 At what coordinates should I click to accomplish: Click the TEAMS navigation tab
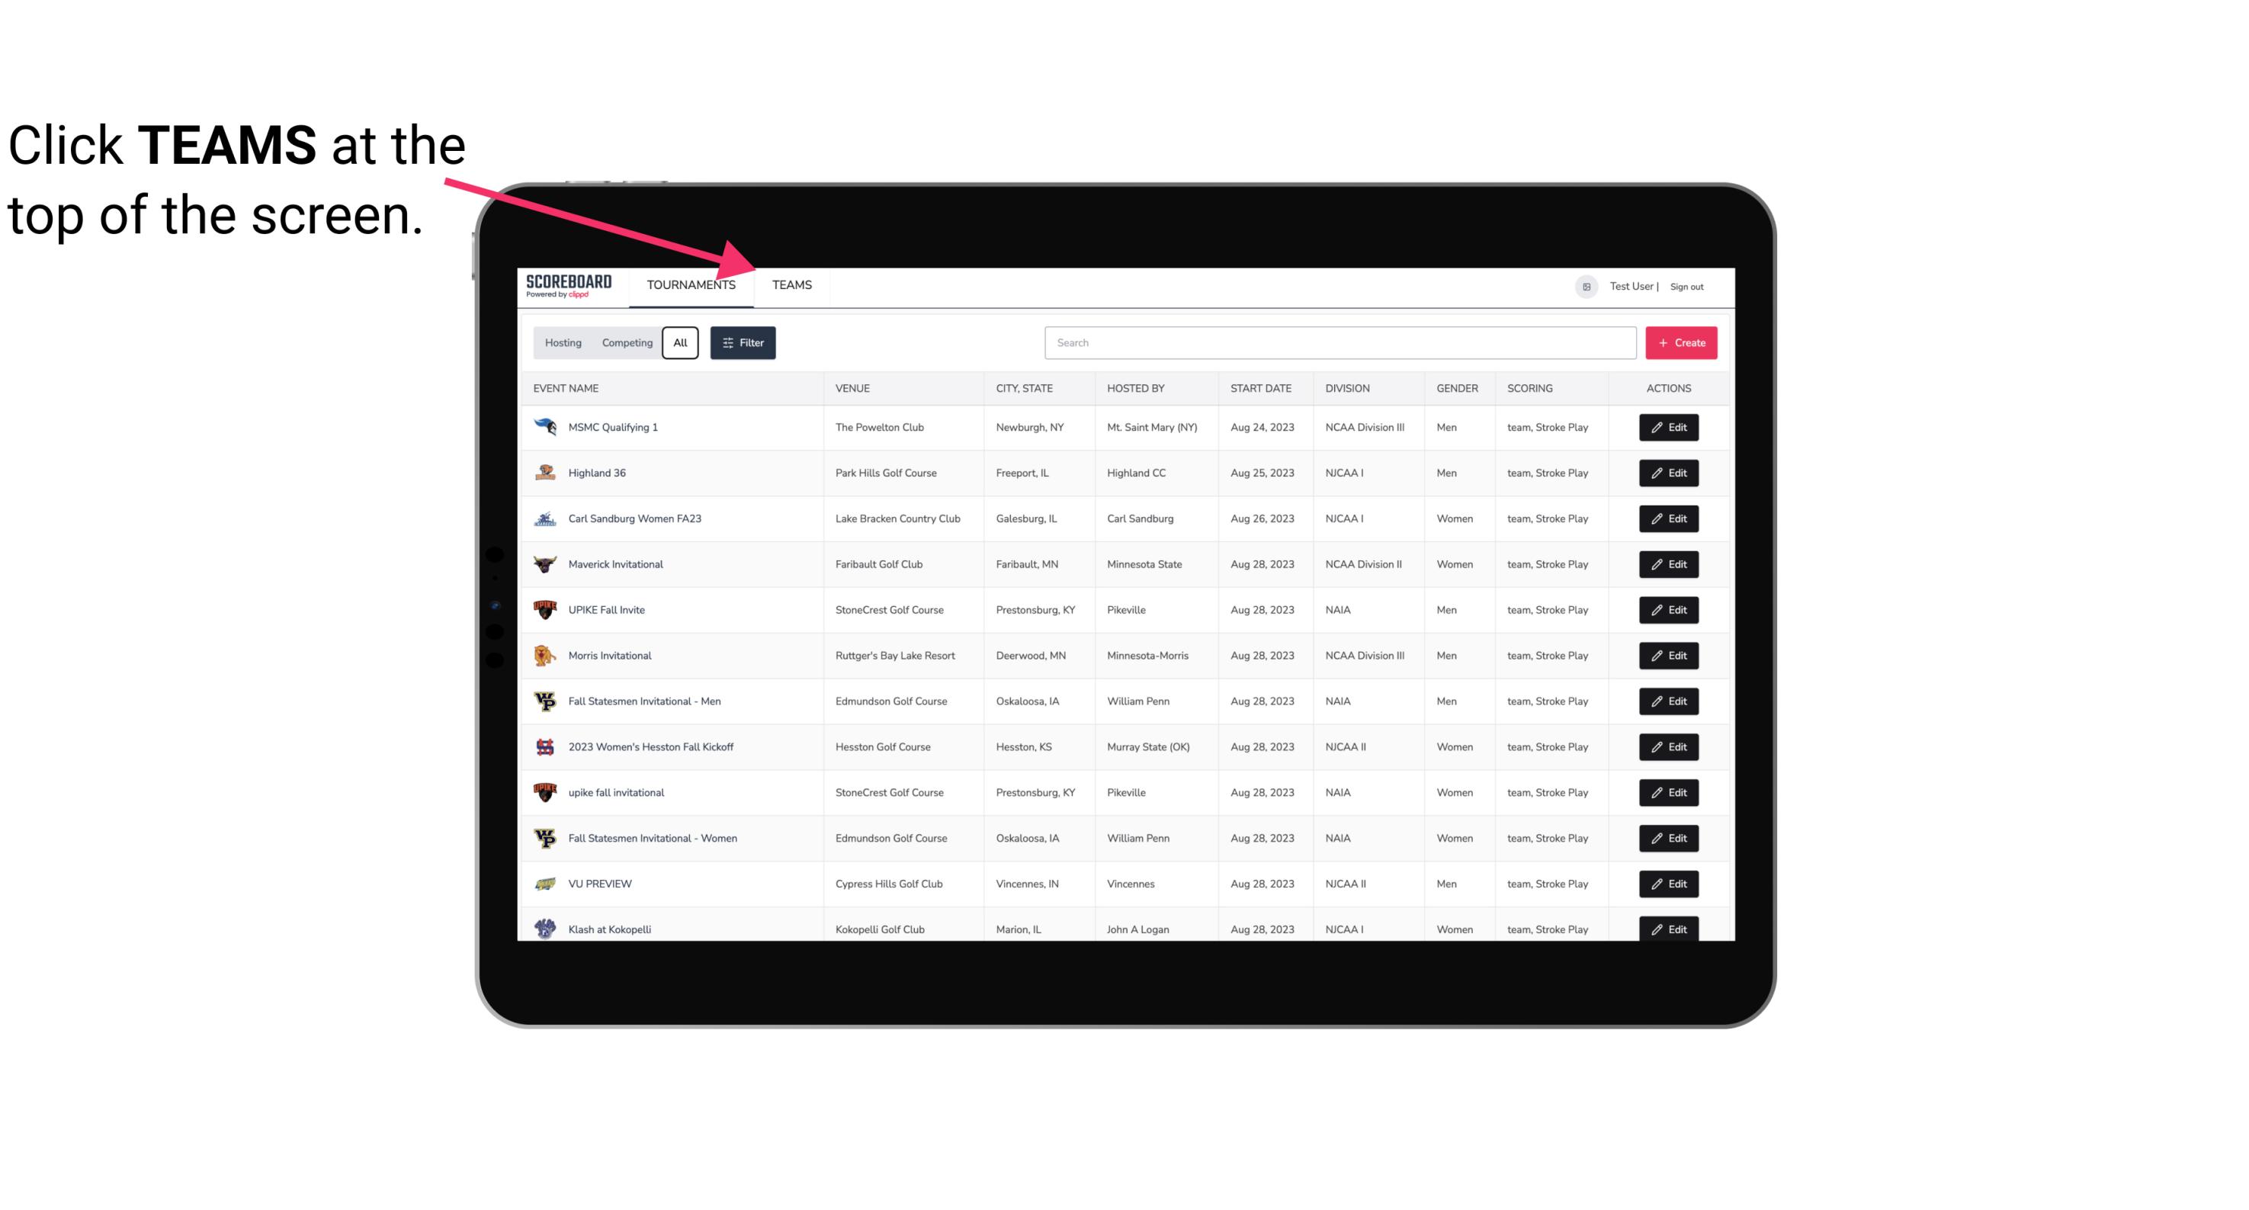tap(791, 284)
